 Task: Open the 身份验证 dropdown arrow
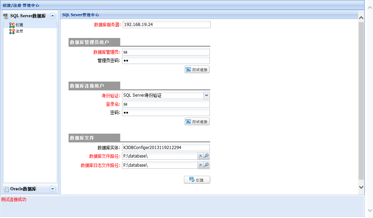pyautogui.click(x=206, y=95)
